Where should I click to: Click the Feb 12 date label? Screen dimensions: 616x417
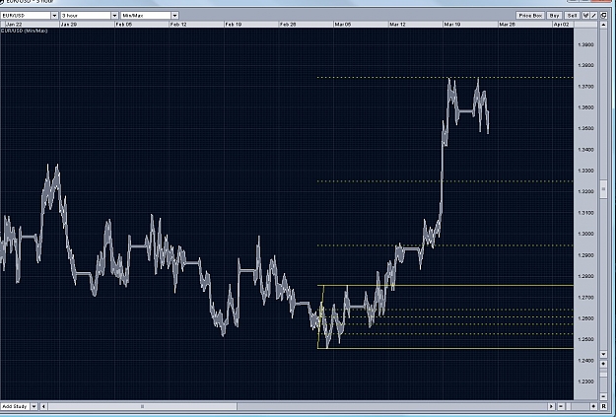point(178,25)
